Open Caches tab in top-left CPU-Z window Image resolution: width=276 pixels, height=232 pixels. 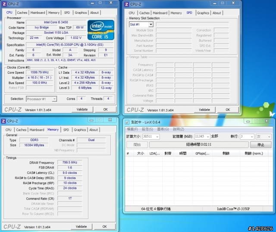tap(22, 13)
